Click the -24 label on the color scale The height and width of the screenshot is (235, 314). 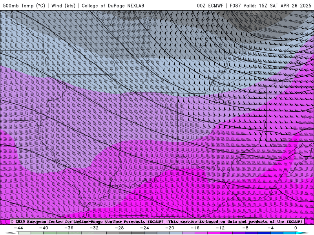click(144, 228)
